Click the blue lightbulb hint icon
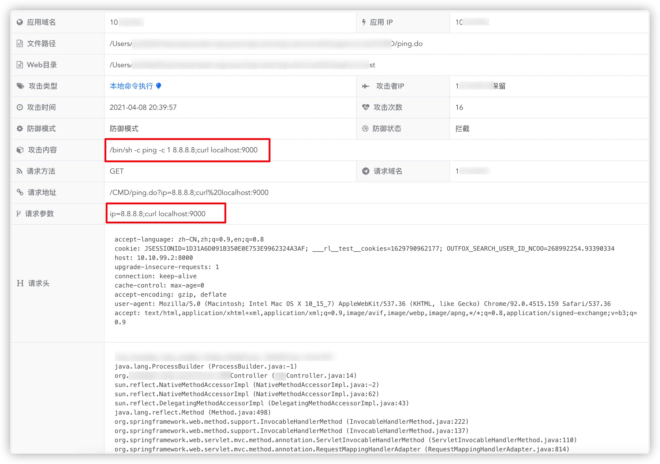The image size is (660, 464). [x=158, y=86]
